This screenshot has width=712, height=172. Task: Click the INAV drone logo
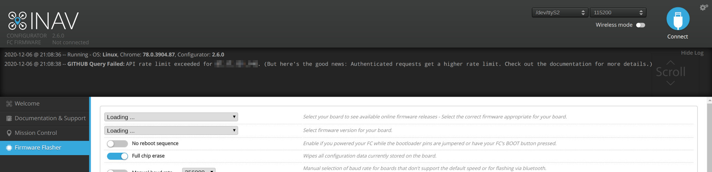click(x=18, y=21)
